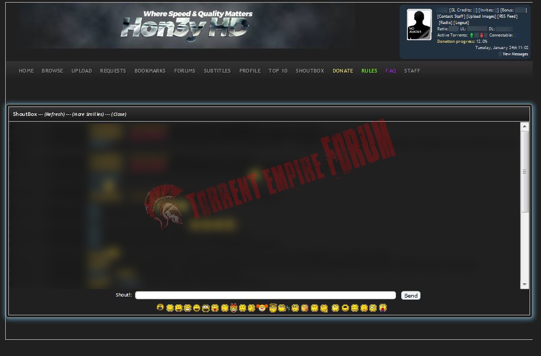Insert the red-haired devil laughing smiley
The width and height of the screenshot is (541, 356).
[234, 307]
